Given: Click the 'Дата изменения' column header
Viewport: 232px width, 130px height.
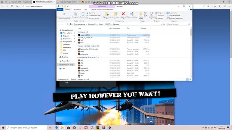Looking at the screenshot, I should 115,28.
